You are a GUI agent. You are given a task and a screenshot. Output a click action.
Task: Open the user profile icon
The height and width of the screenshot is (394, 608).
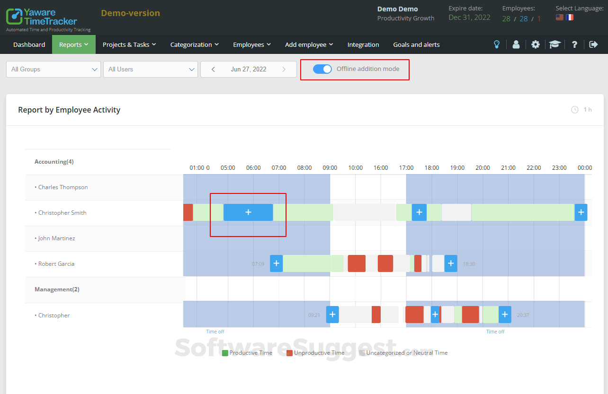click(x=516, y=44)
